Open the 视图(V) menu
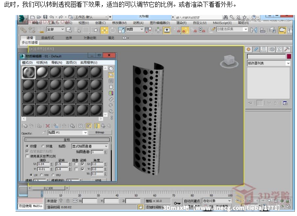This screenshot has width=297, height=216. (x=83, y=23)
